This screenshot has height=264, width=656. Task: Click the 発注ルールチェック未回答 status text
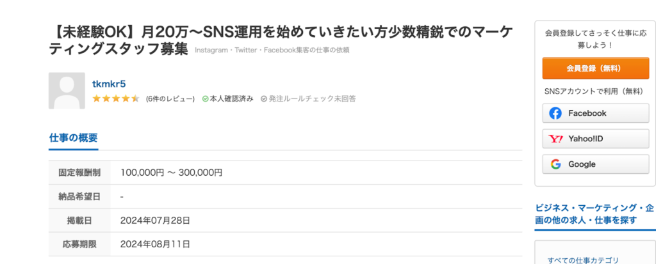312,99
